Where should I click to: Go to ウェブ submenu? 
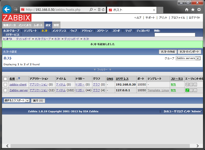tap(74, 31)
